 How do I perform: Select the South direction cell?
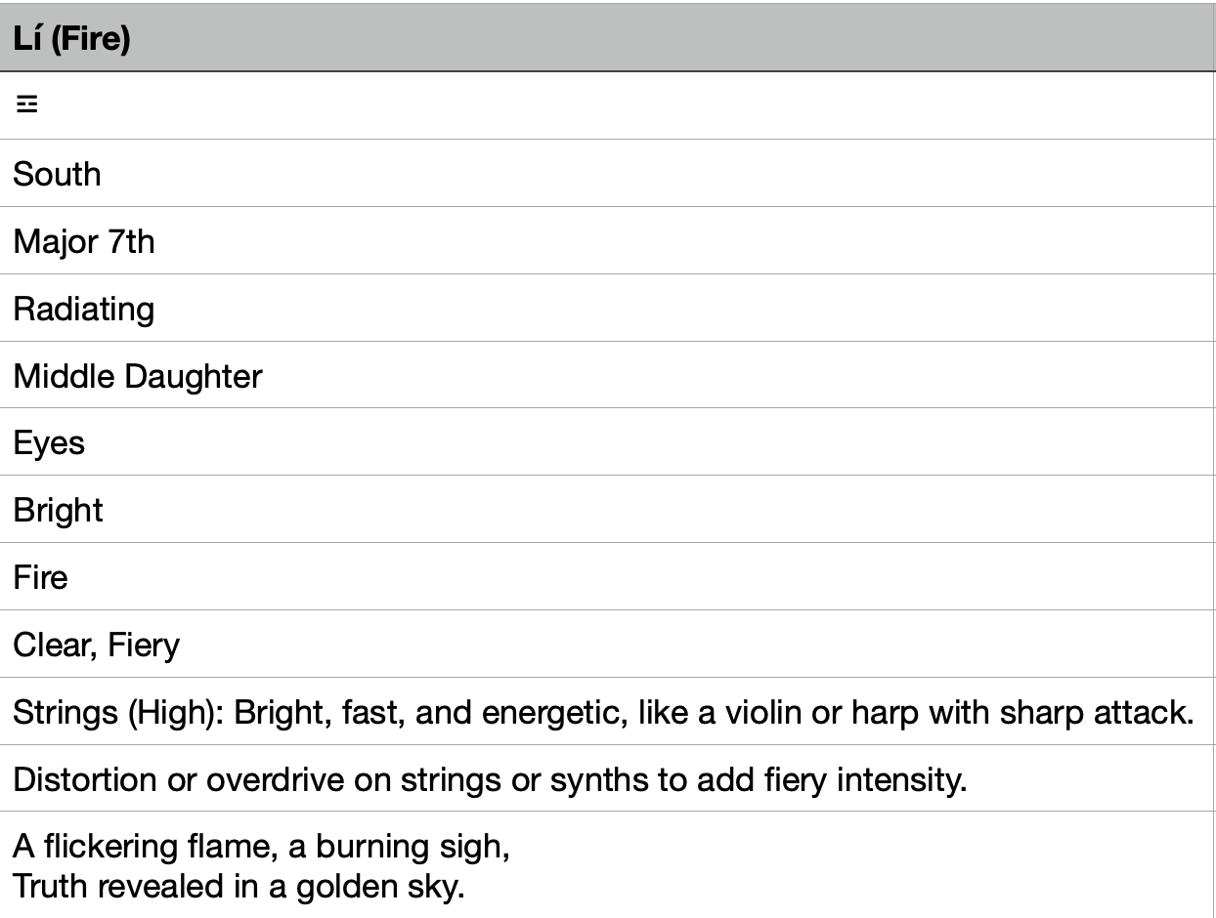(x=57, y=174)
